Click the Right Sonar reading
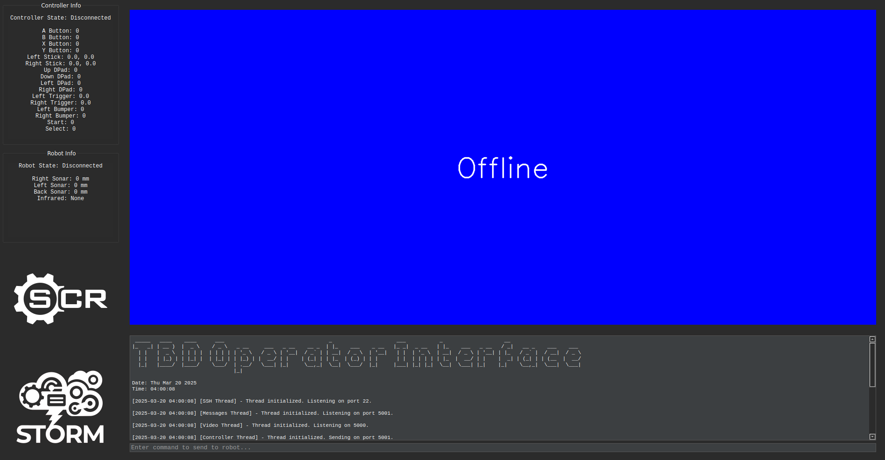 61,179
